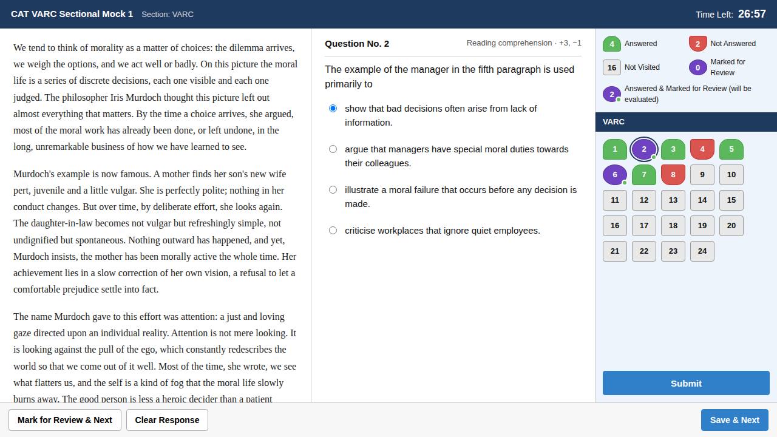
Task: Submit the test
Action: point(686,384)
